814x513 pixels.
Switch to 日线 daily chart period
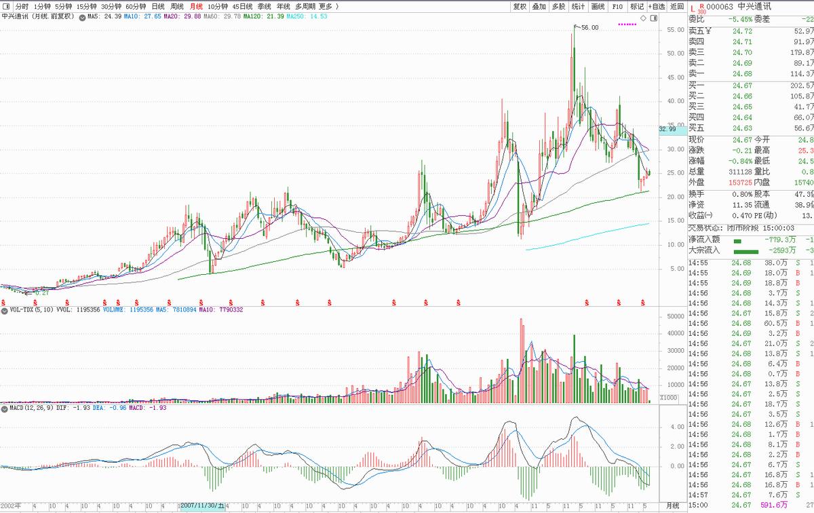157,6
